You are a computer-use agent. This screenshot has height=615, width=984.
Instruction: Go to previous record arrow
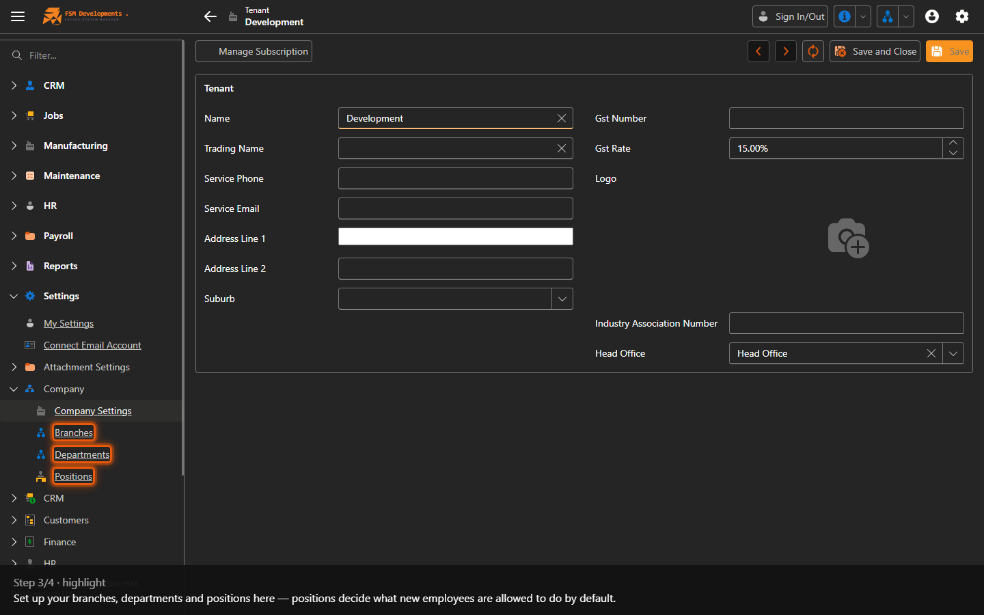758,51
